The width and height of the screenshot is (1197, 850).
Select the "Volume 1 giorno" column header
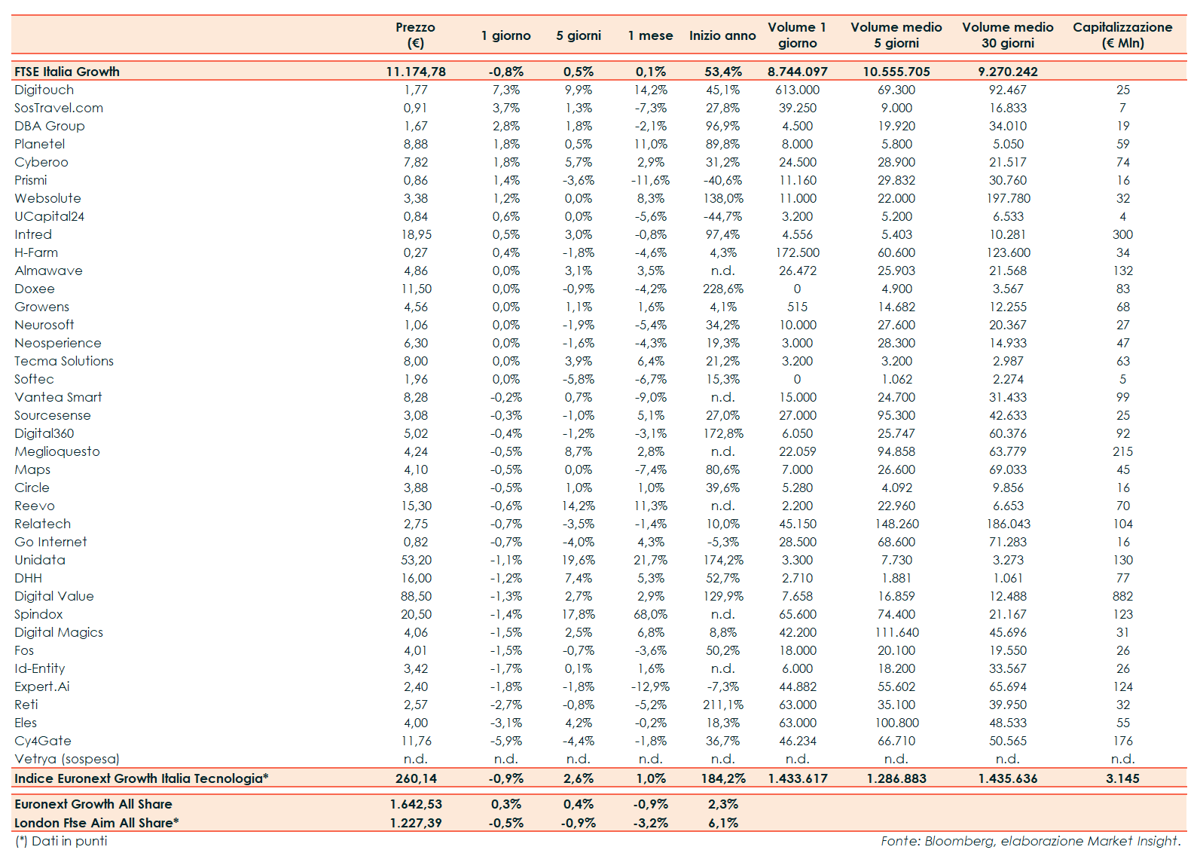(797, 35)
